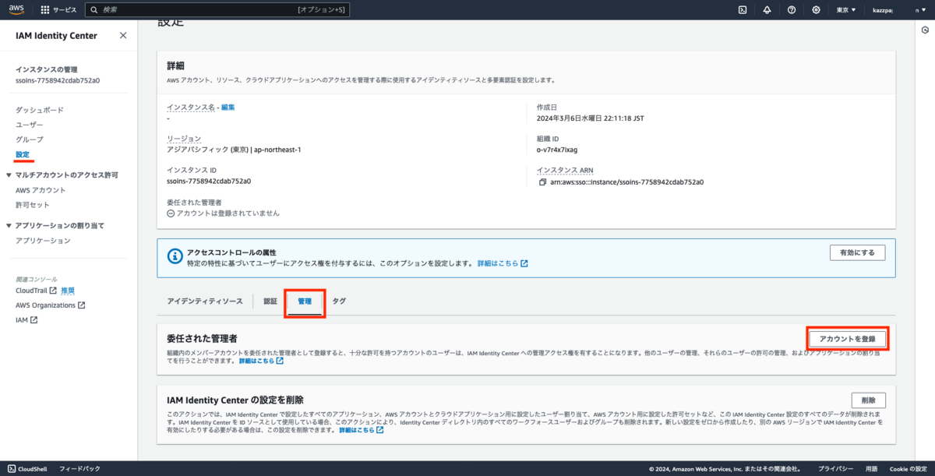Open ユーザー in the sidebar
The height and width of the screenshot is (476, 935).
pyautogui.click(x=30, y=125)
